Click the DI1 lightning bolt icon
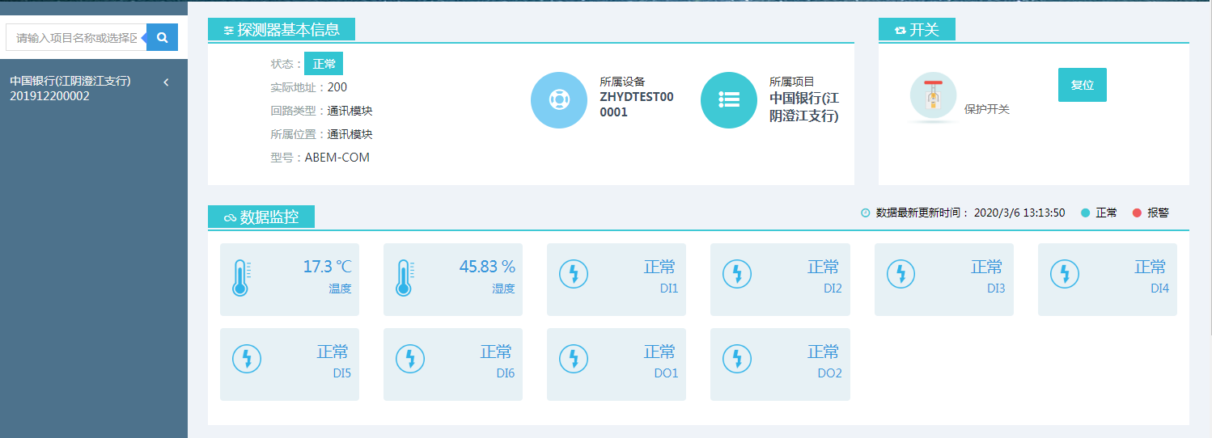 [x=574, y=274]
